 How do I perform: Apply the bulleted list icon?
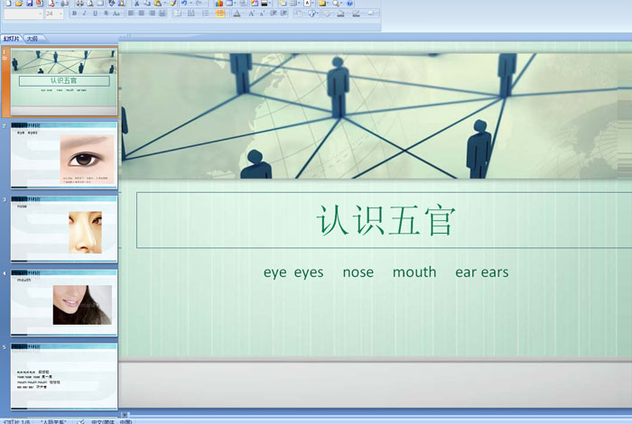tap(206, 14)
